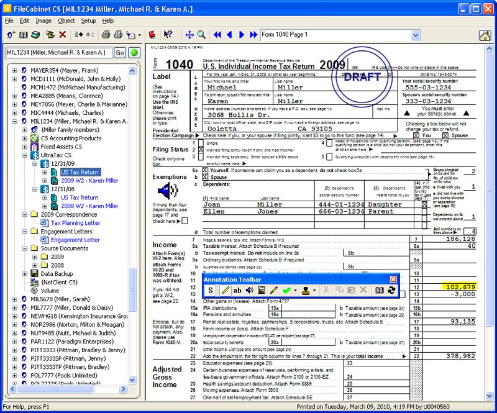
Task: Click the print icon in main toolbar
Action: (x=106, y=35)
